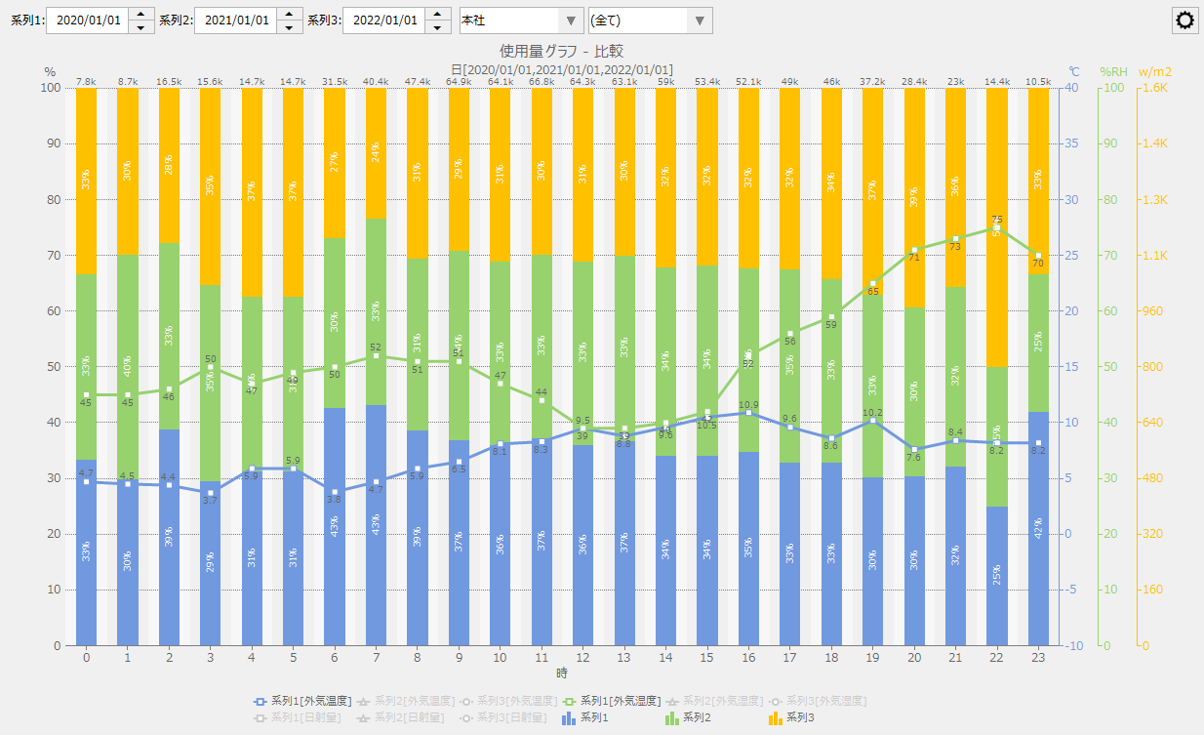Viewport: 1204px width, 735px height.
Task: Click 系列3 yellow bar legend icon
Action: tap(775, 717)
